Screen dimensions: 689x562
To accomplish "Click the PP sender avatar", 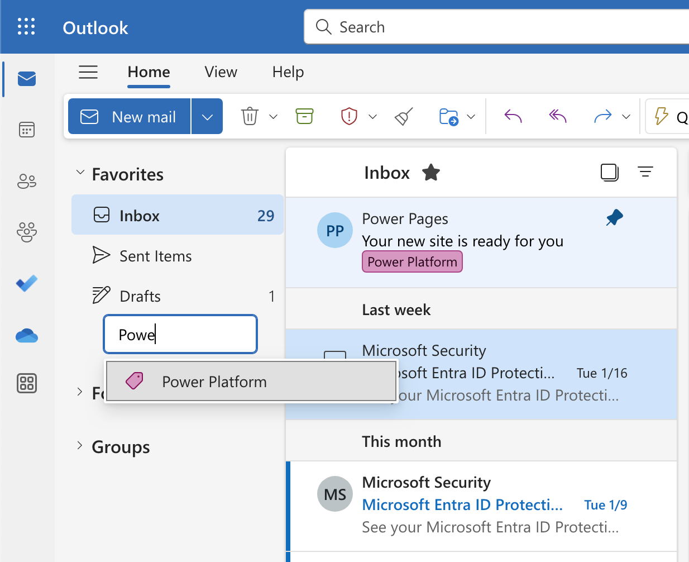I will point(335,230).
